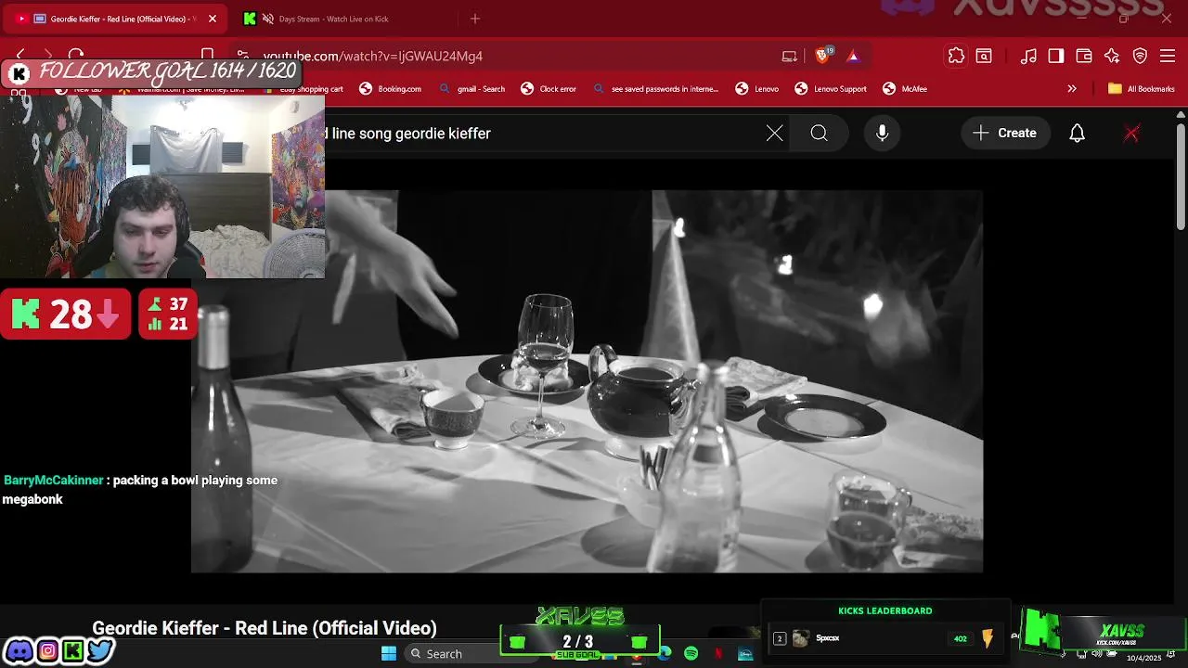Image resolution: width=1188 pixels, height=668 pixels.
Task: Open the McAfee bookmark
Action: click(x=905, y=89)
